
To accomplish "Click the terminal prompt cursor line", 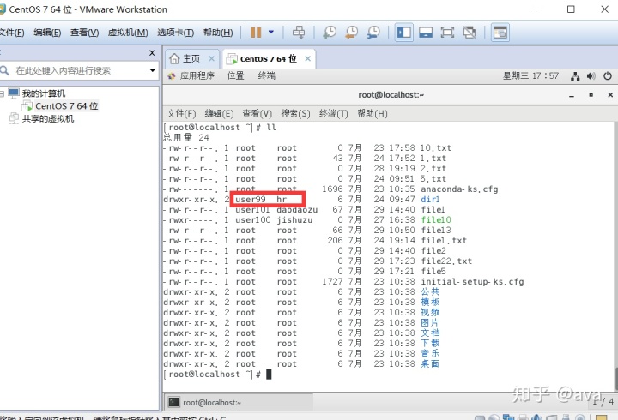I will pyautogui.click(x=217, y=375).
